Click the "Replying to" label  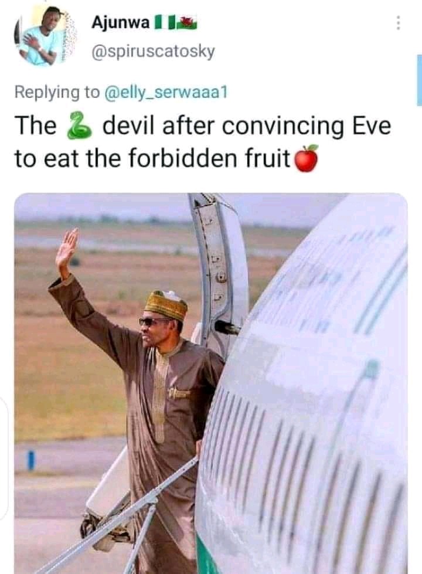pos(57,92)
